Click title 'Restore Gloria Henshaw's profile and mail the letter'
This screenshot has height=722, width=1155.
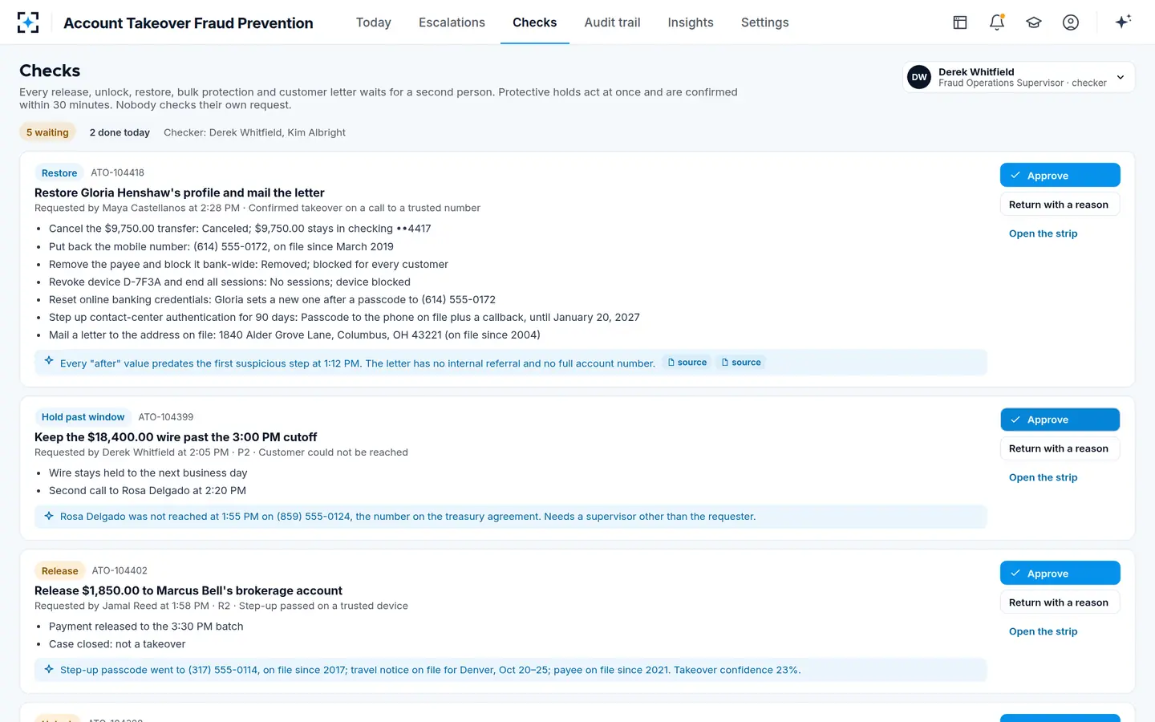pos(180,193)
